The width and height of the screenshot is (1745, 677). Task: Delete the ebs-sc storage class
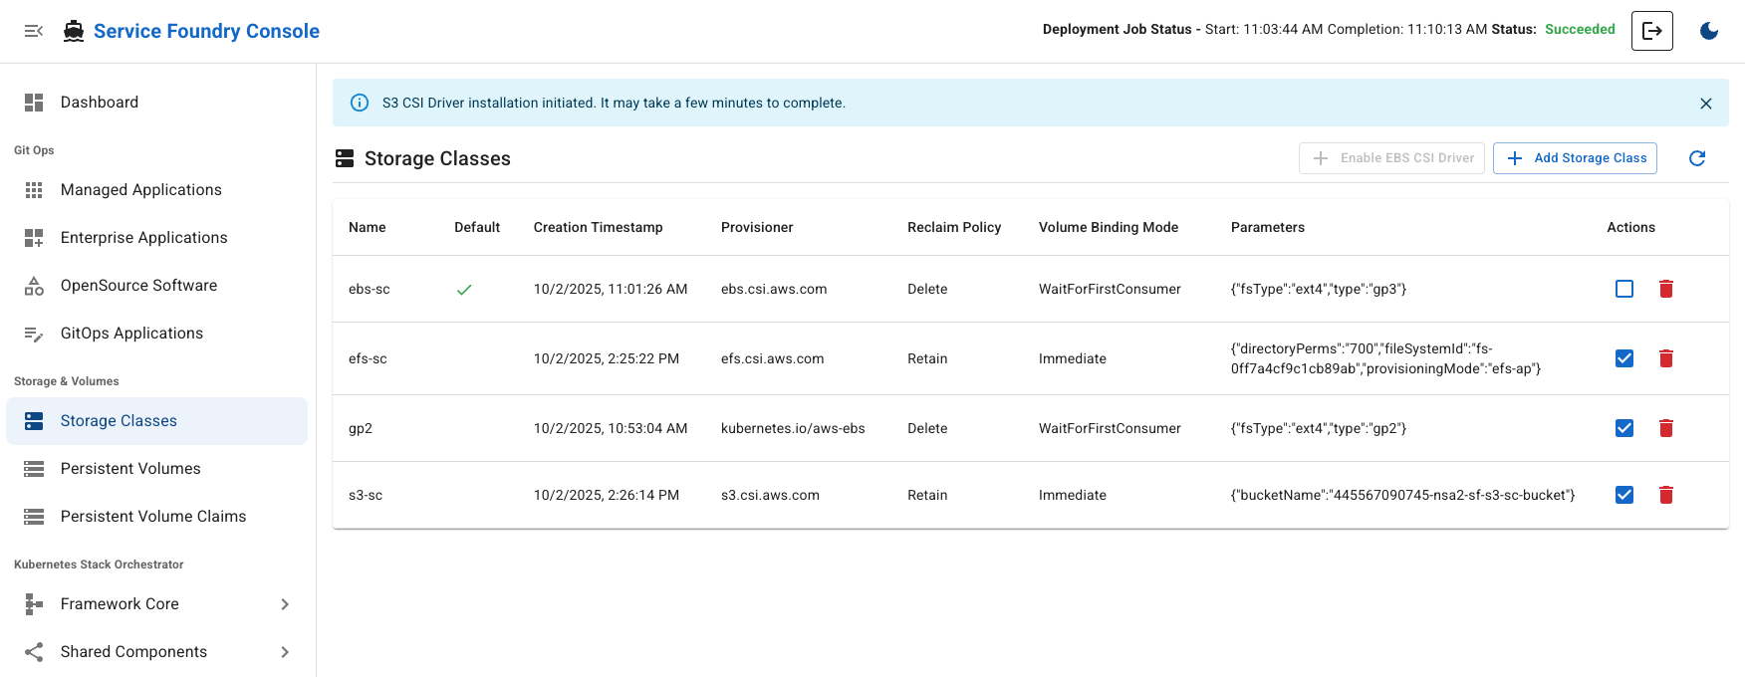[1665, 289]
